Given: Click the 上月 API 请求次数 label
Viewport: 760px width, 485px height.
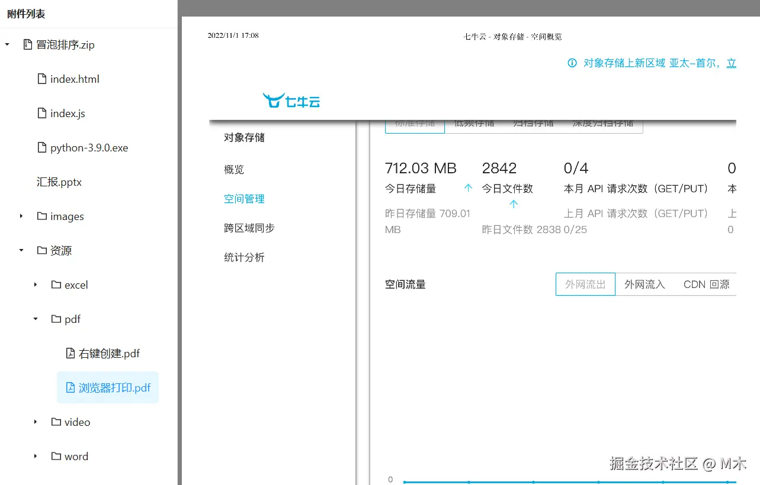Looking at the screenshot, I should coord(636,214).
